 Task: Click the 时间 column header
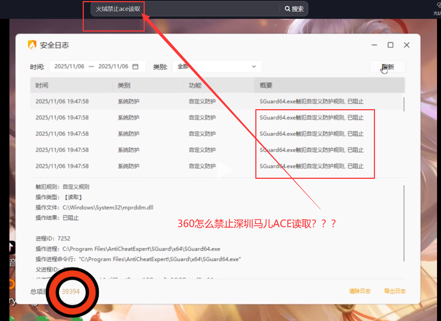tap(71, 86)
